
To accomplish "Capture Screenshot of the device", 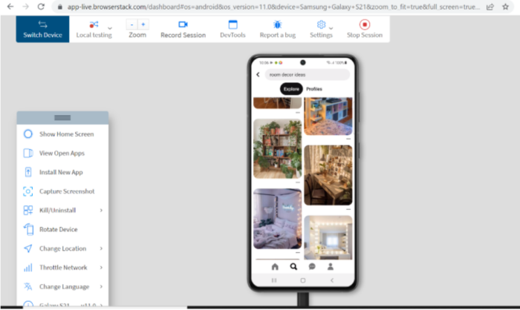I will tap(62, 191).
